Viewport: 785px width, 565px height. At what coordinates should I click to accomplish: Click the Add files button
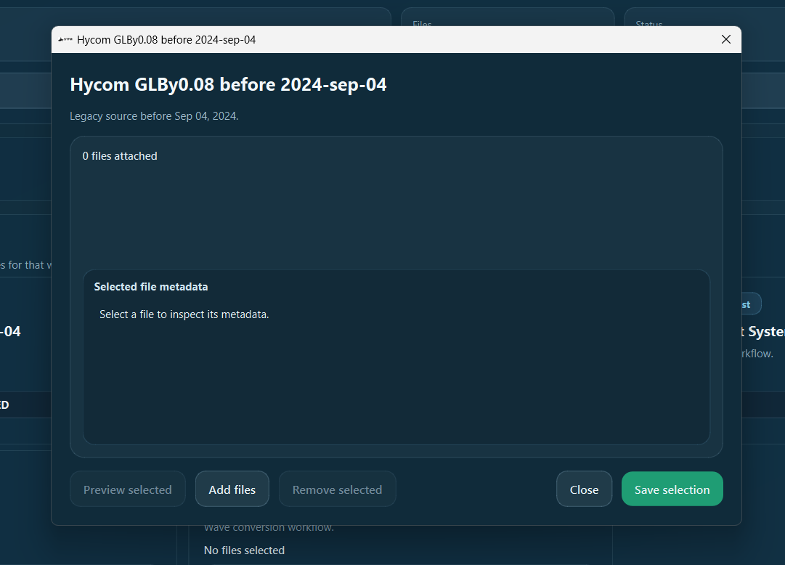coord(232,489)
